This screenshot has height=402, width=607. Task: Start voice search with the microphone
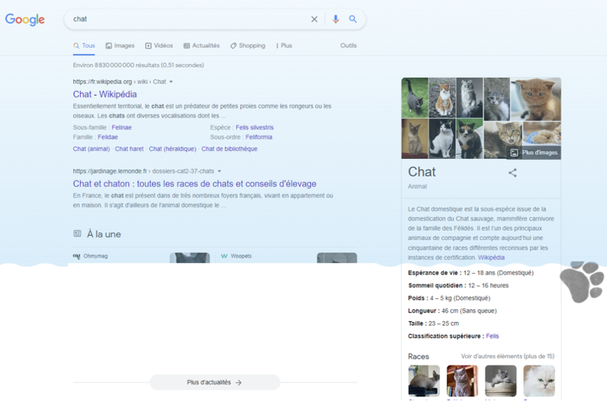tap(336, 19)
